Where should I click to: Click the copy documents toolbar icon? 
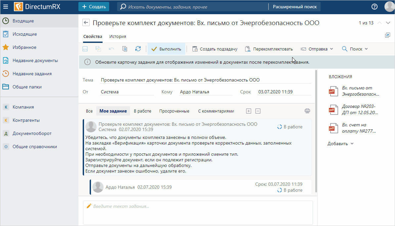[x=125, y=49]
